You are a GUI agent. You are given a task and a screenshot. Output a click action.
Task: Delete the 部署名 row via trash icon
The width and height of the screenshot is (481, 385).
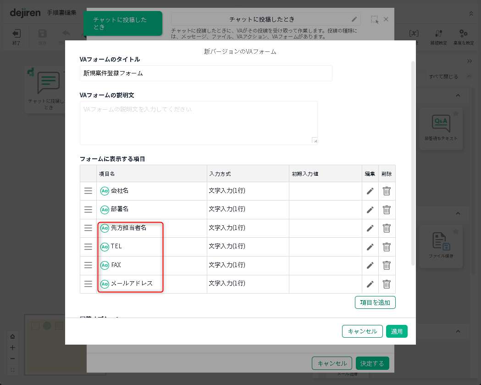pyautogui.click(x=387, y=210)
